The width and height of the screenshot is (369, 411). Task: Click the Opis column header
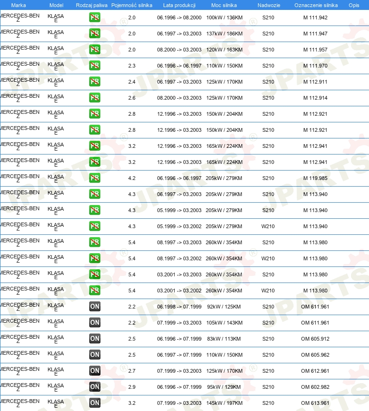pyautogui.click(x=354, y=5)
